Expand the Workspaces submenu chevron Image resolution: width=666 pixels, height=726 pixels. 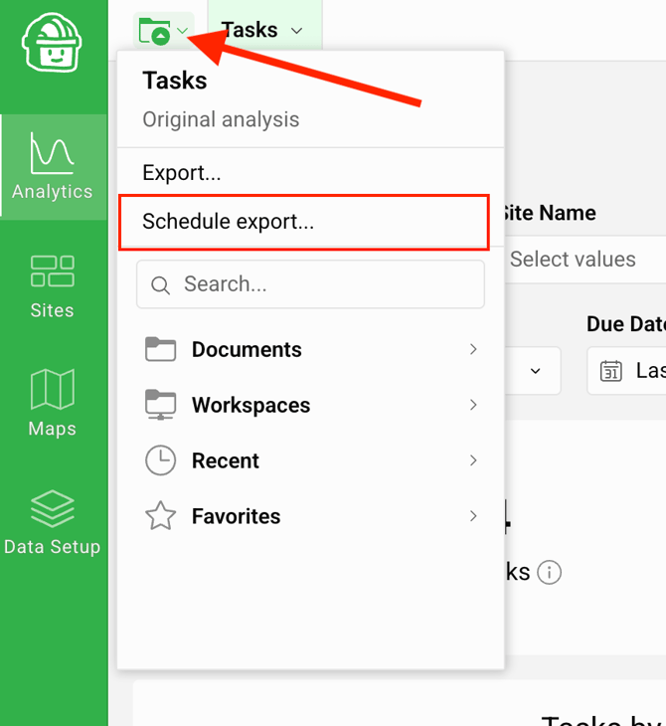coord(473,405)
